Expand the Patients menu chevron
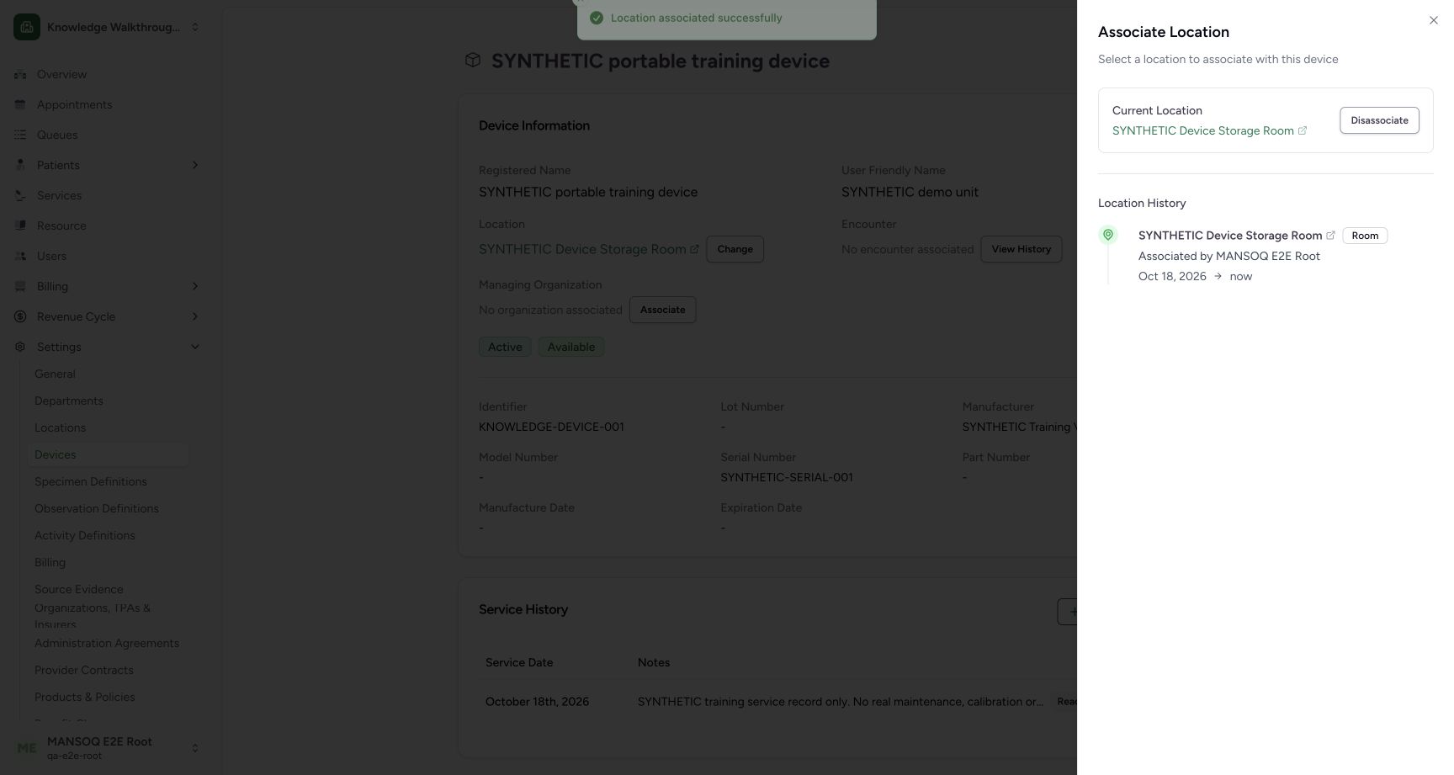The image size is (1454, 775). coord(195,165)
